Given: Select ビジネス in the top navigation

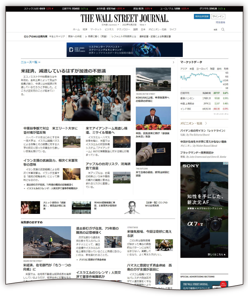Looking at the screenshot, I should 109,29.
